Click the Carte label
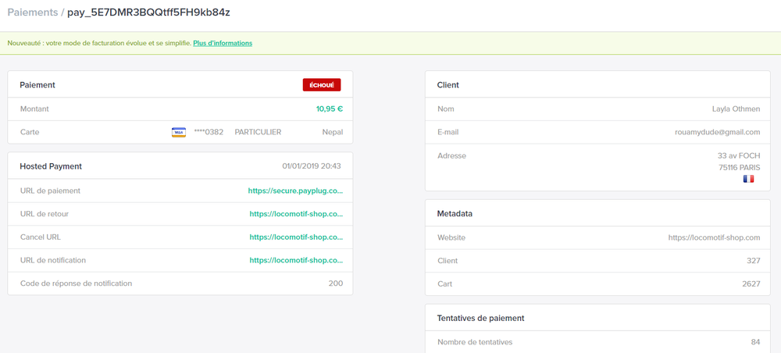The image size is (781, 353). pyautogui.click(x=30, y=132)
